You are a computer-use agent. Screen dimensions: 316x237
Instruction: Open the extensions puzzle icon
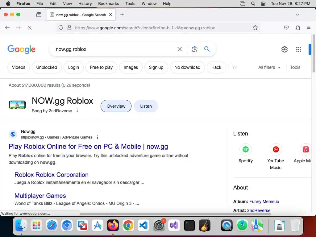tap(297, 27)
